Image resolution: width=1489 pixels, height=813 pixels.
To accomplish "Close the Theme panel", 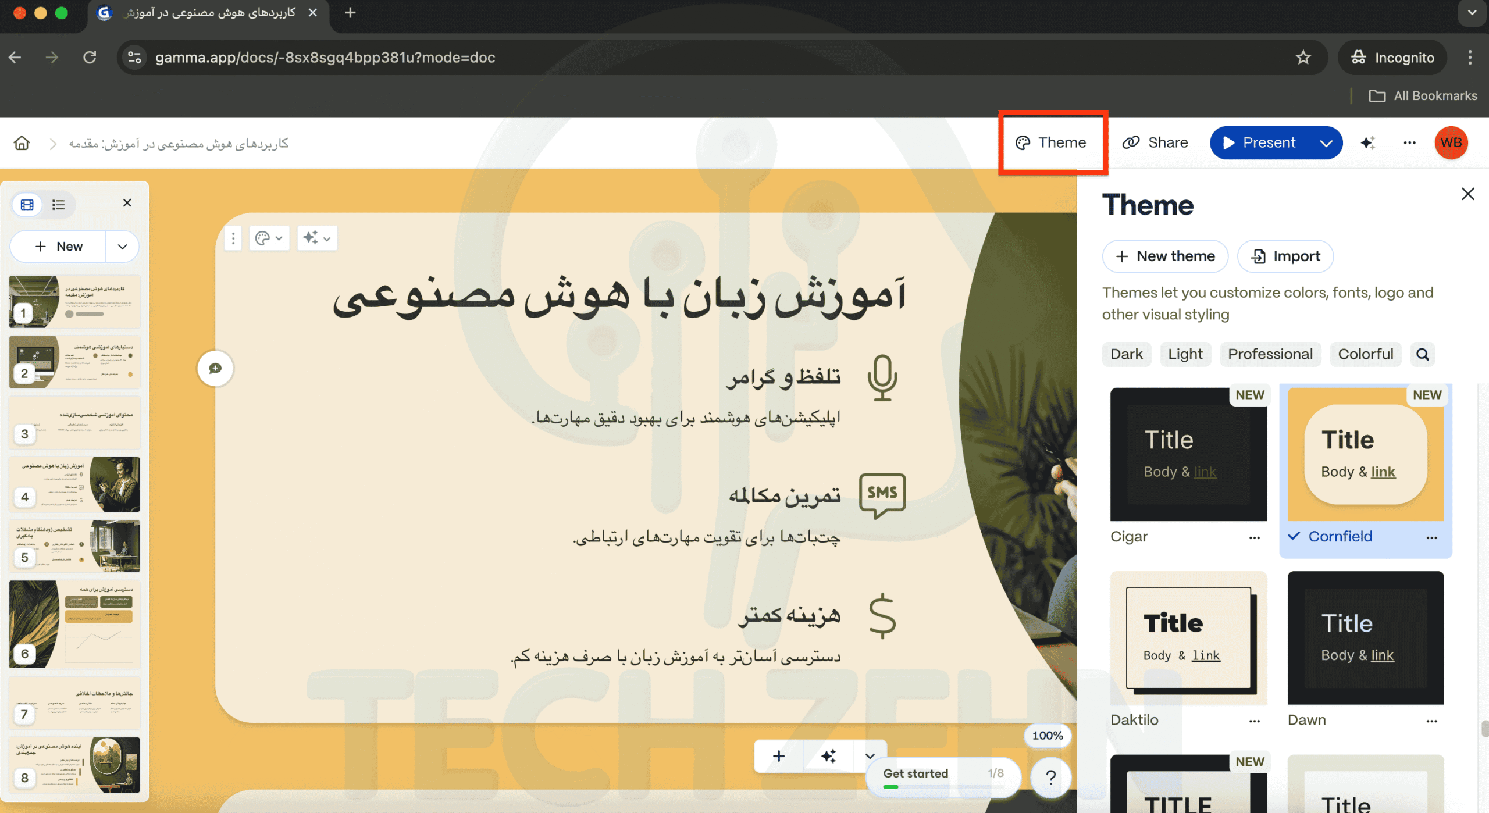I will point(1467,194).
